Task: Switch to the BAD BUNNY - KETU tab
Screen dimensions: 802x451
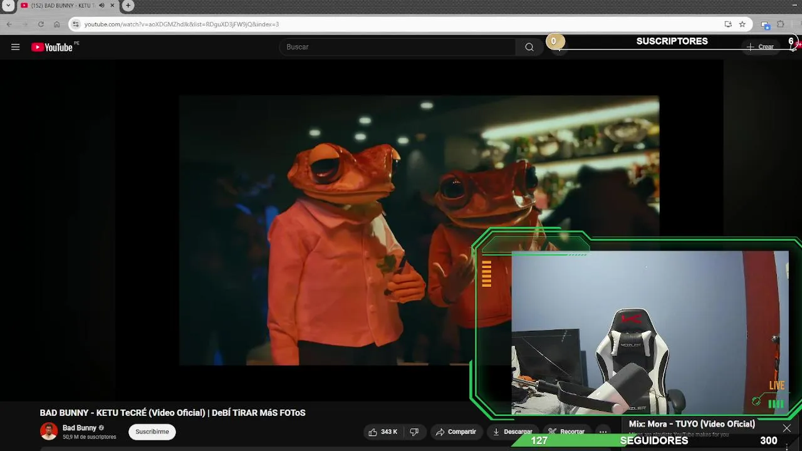Action: click(x=63, y=6)
